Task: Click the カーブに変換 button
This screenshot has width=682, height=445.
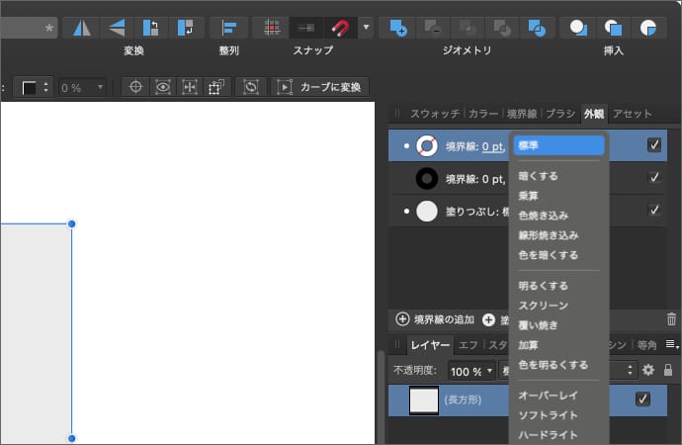Action: click(321, 87)
